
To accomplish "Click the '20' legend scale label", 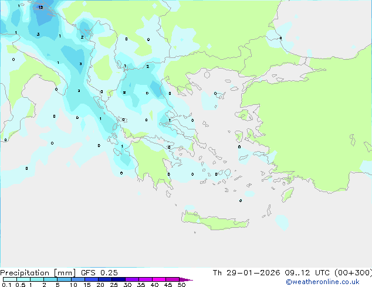I will click(100, 285).
